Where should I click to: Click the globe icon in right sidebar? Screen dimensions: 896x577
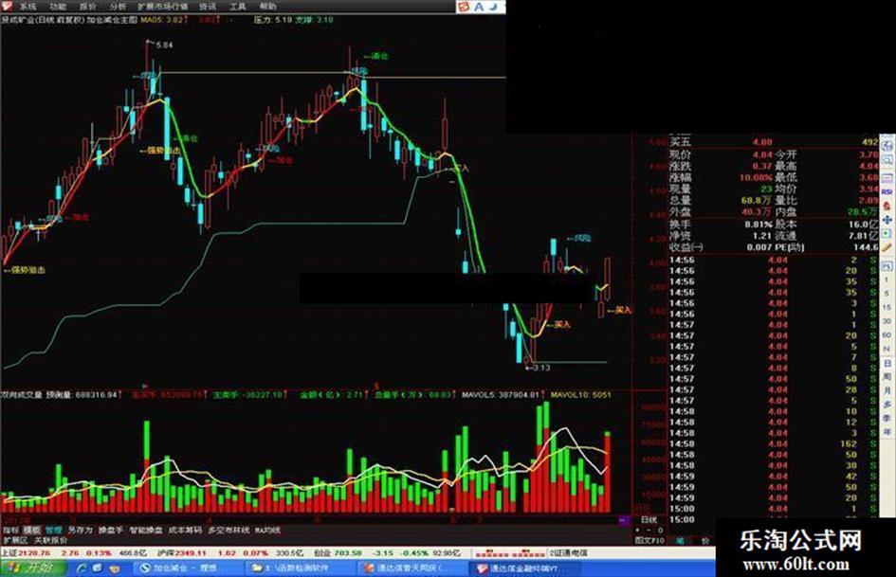tap(887, 146)
